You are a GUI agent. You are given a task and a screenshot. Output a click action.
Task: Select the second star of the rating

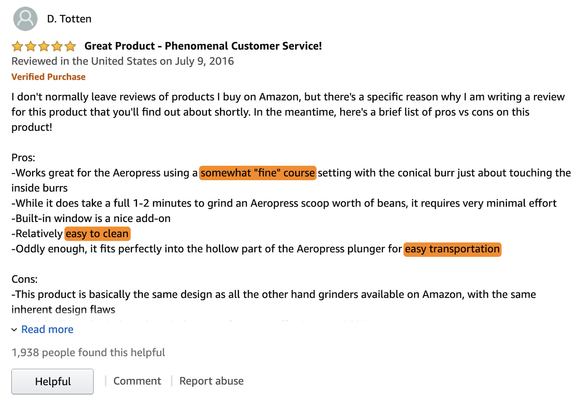point(31,46)
